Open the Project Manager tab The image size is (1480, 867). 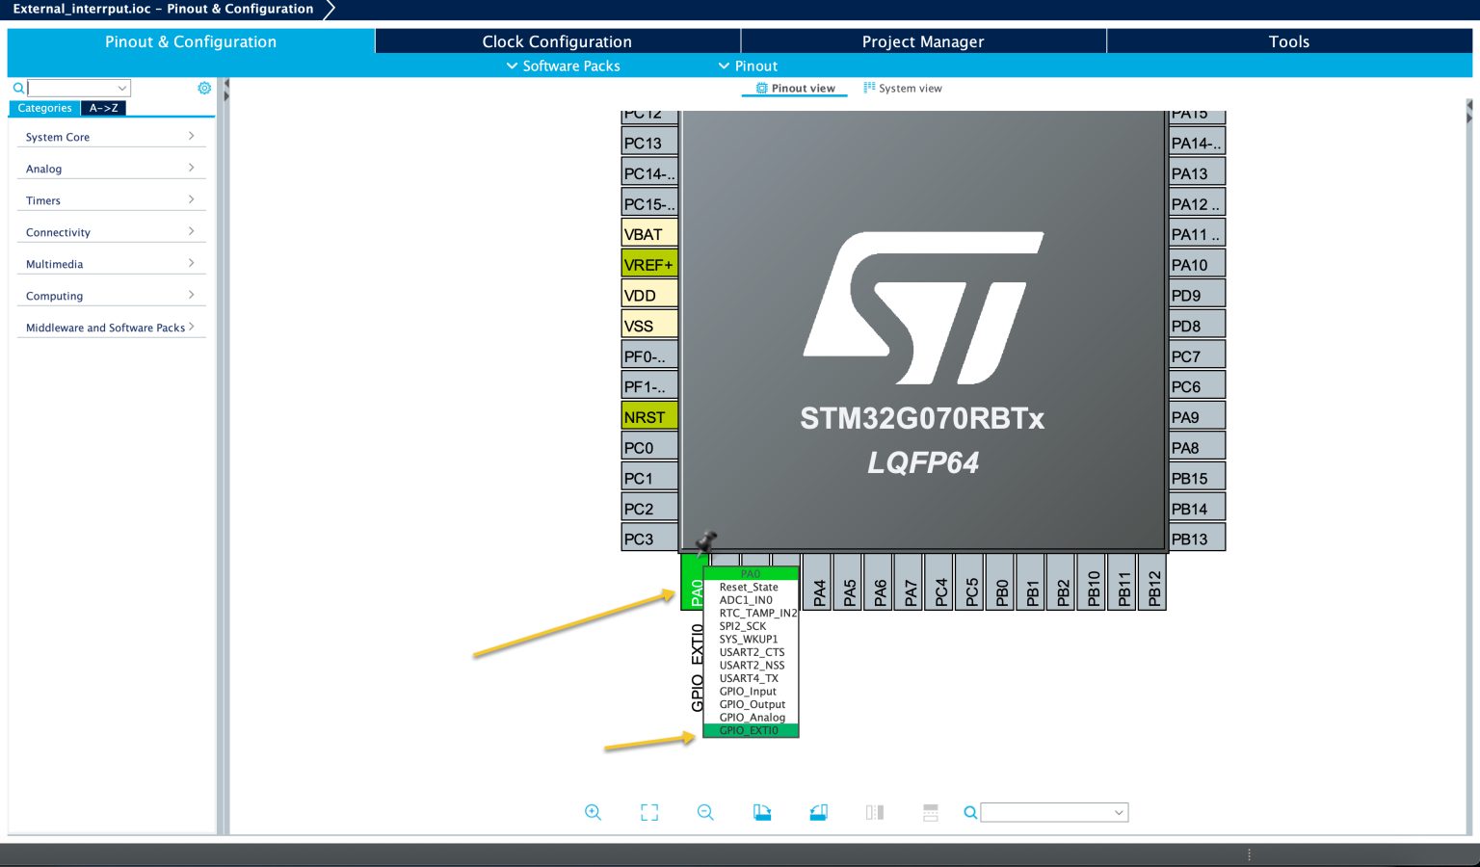tap(922, 41)
